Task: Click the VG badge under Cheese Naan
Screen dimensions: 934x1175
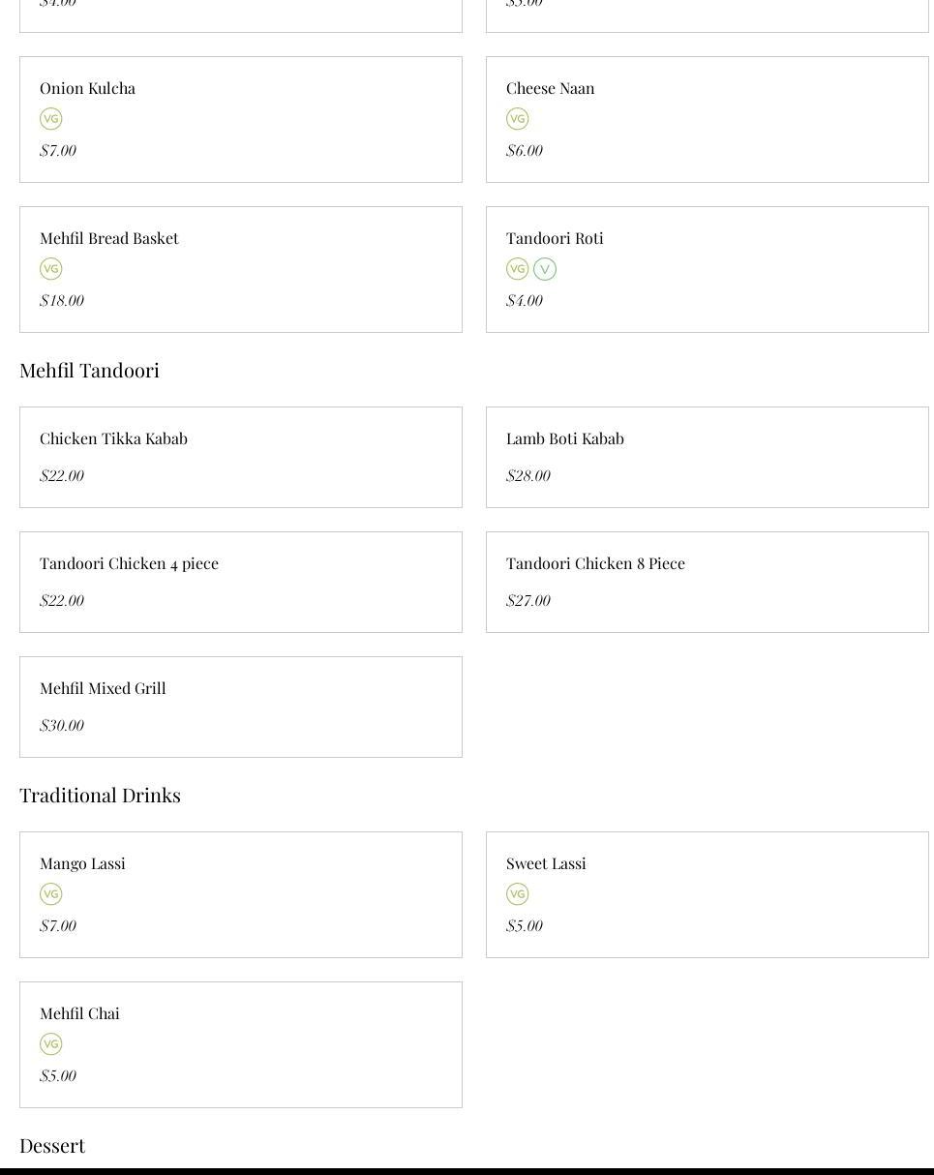Action: click(x=518, y=119)
